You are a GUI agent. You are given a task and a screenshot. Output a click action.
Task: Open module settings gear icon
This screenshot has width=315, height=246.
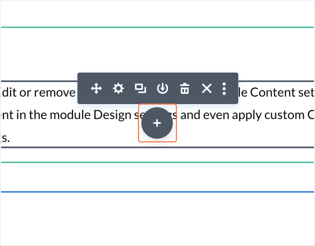point(118,89)
